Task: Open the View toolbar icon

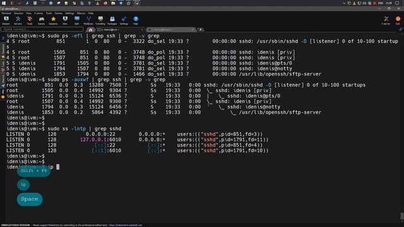Action: [65, 20]
